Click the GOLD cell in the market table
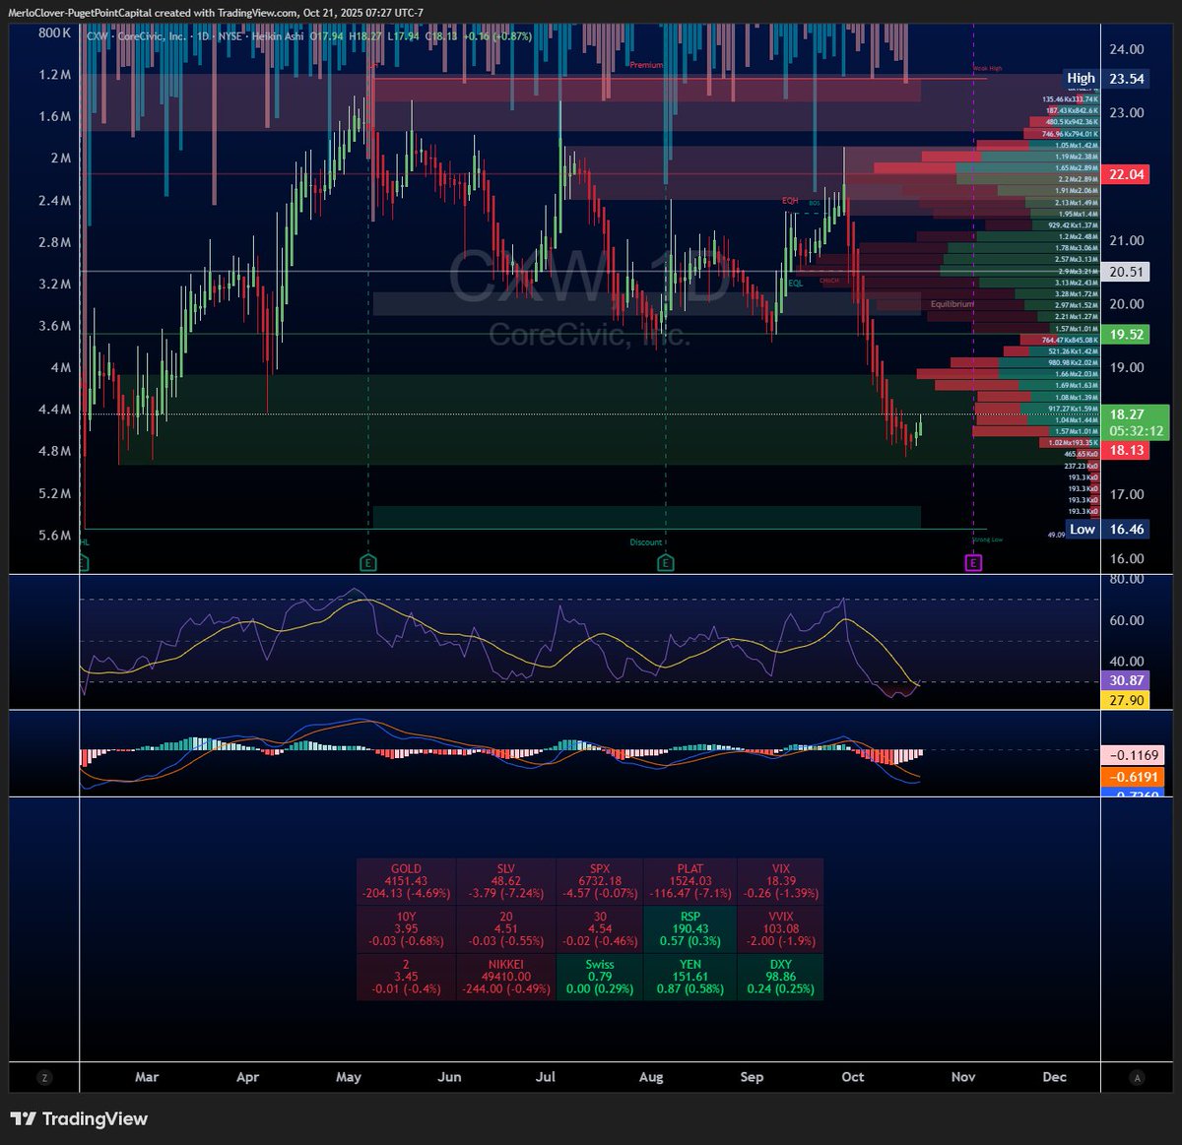1182x1145 pixels. tap(406, 882)
